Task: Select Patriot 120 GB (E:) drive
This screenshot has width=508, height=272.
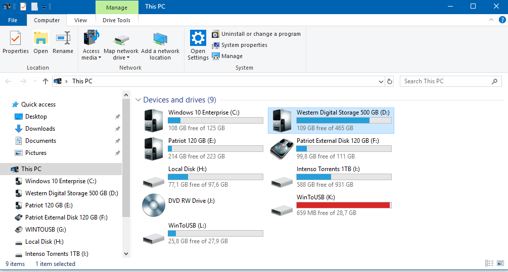Action: pyautogui.click(x=202, y=148)
